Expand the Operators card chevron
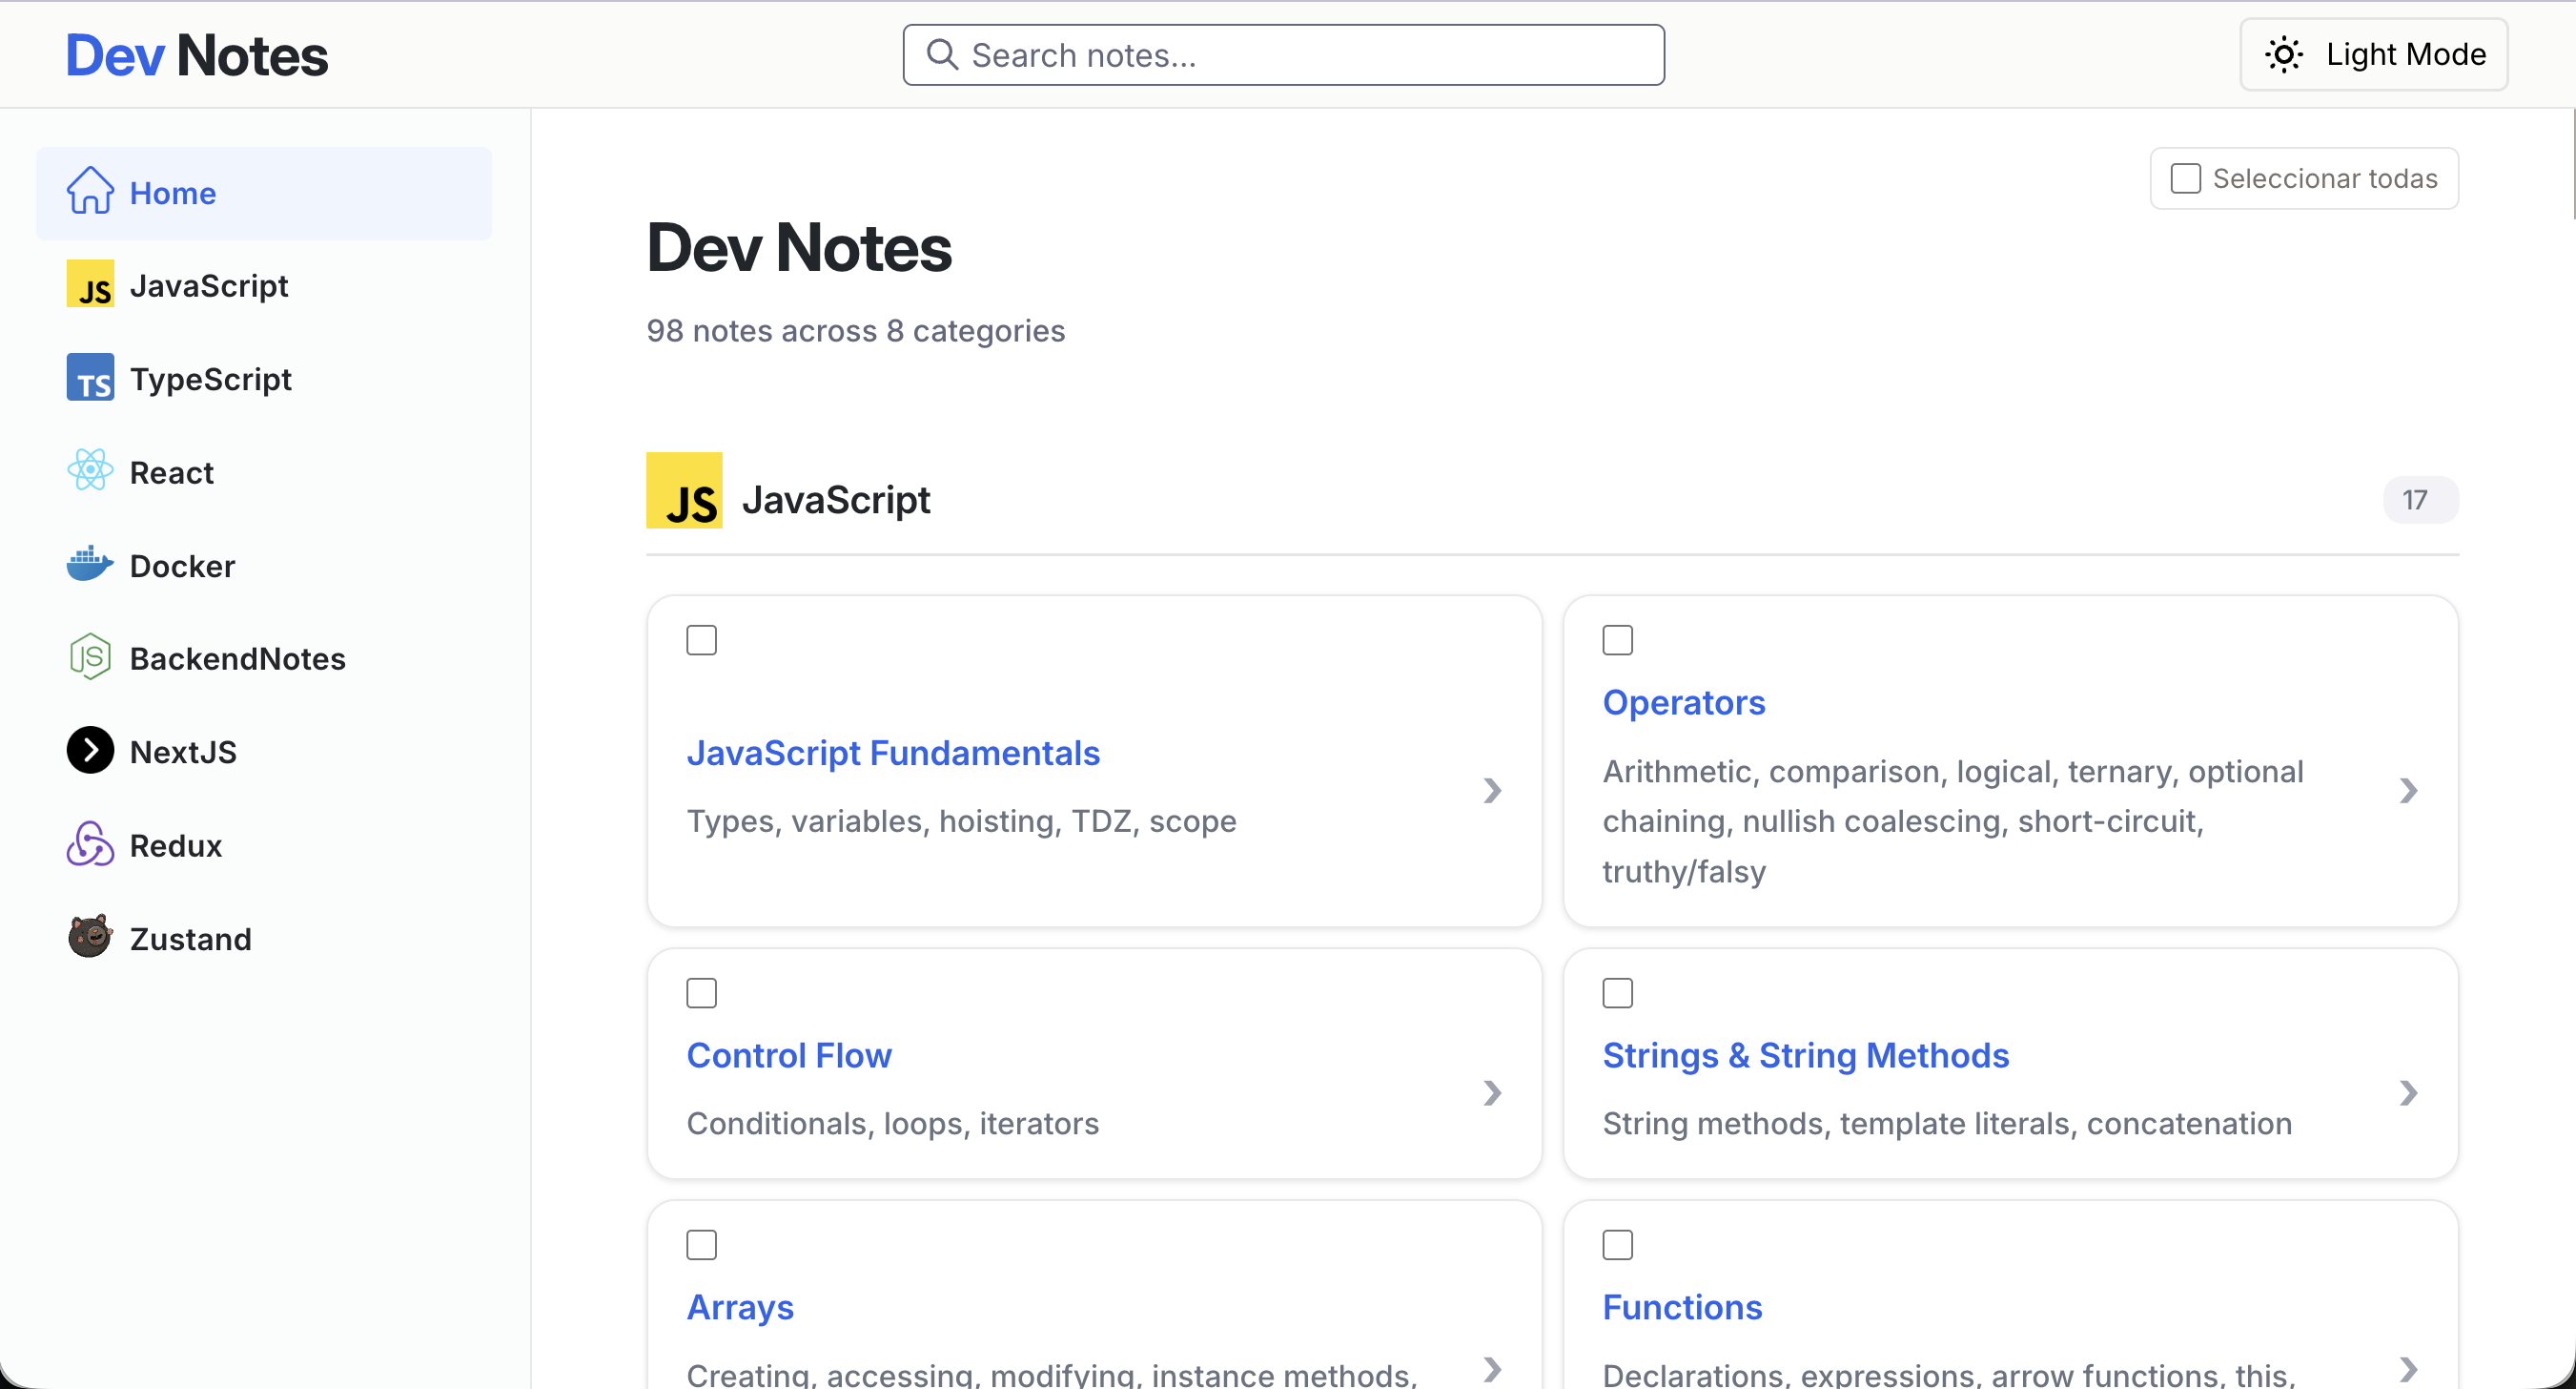2576x1389 pixels. pyautogui.click(x=2409, y=791)
